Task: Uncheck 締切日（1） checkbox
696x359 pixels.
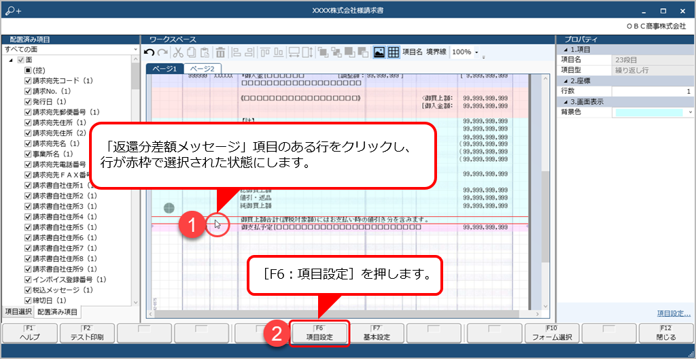Action: tap(28, 301)
